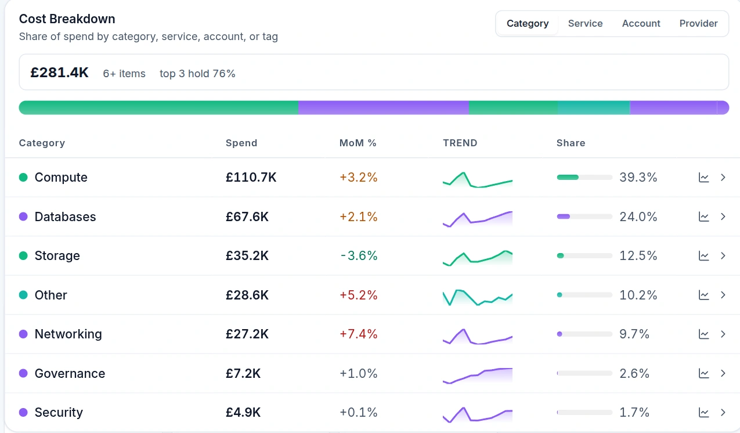Viewport: 740px width, 433px height.
Task: Open the chart icon for Databases row
Action: (703, 217)
